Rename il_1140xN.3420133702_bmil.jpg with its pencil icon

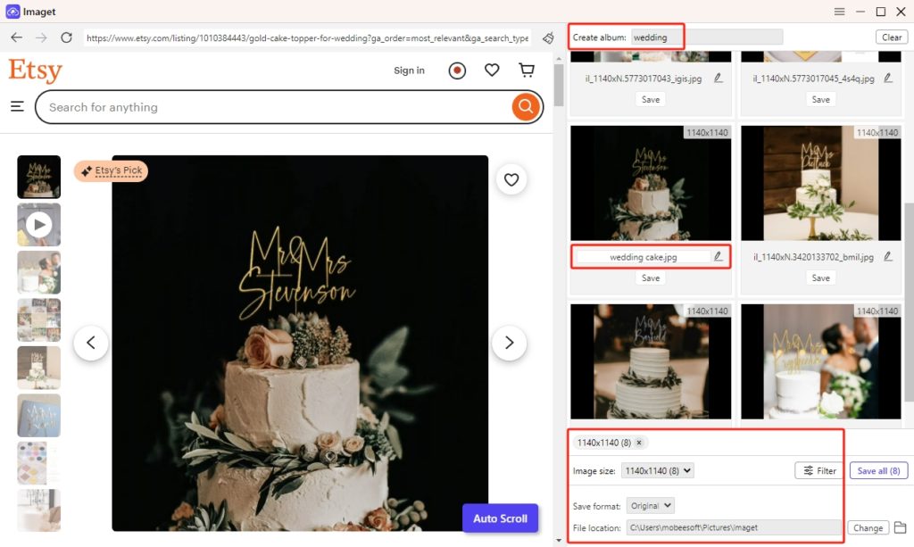click(889, 256)
